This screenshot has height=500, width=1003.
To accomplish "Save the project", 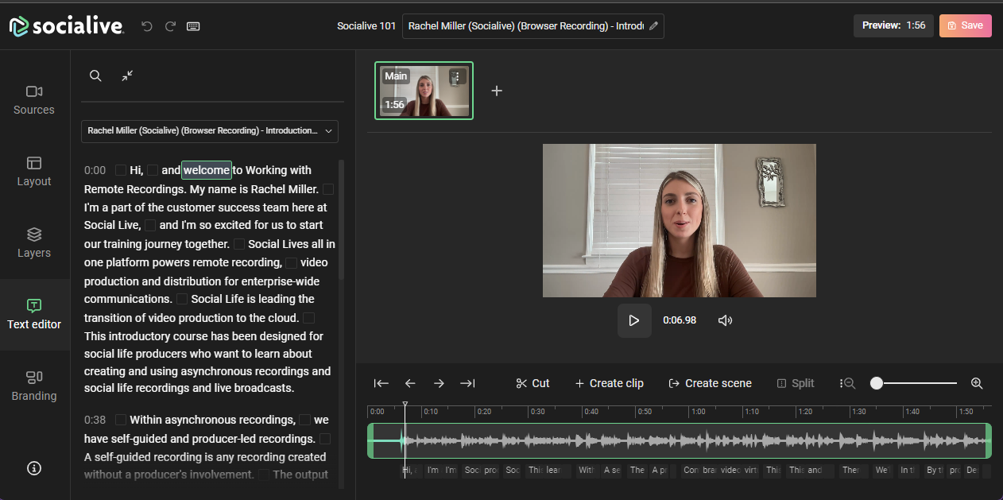I will click(965, 25).
